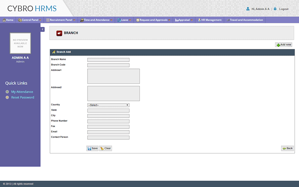Screen dimensions: 299x187
Task: Click the No Preview Available profile thumbnail
Action: [20, 43]
